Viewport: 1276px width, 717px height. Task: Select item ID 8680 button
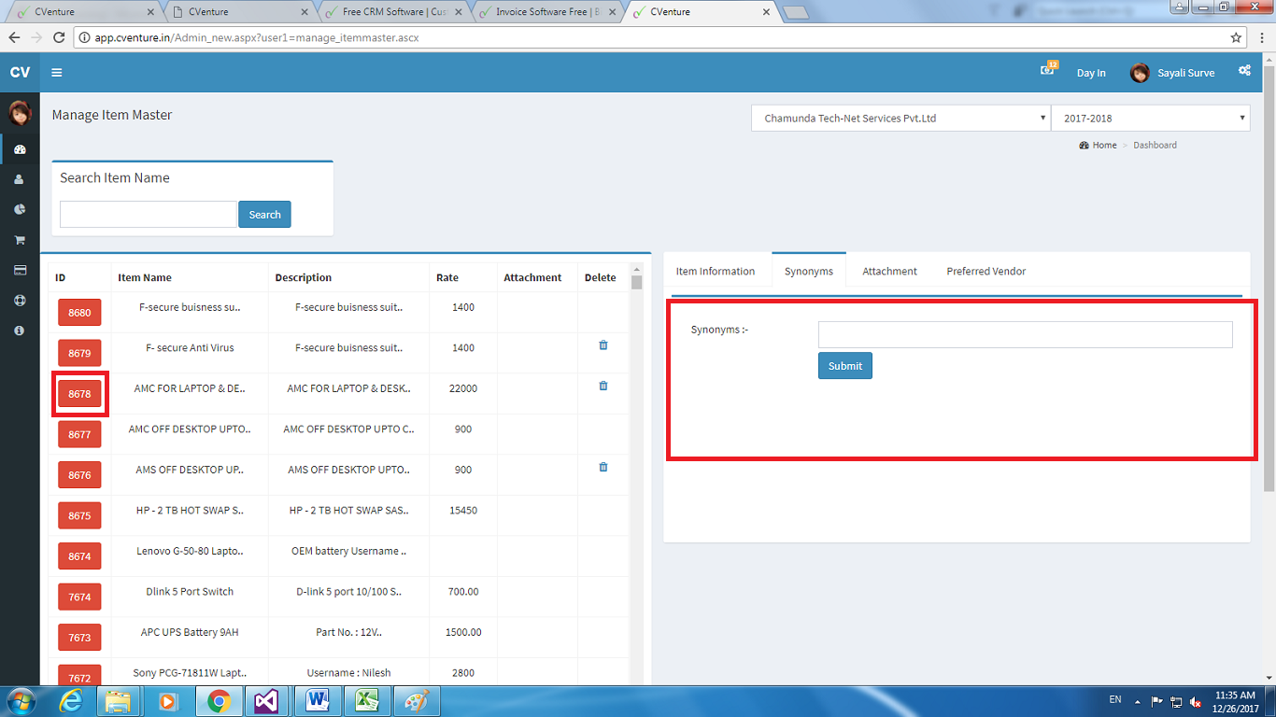pos(79,313)
